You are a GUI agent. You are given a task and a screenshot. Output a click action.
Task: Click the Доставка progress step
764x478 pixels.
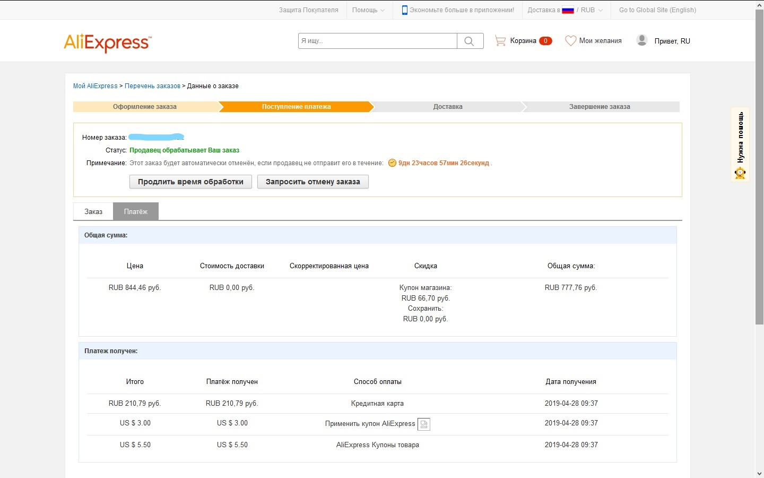pos(448,107)
